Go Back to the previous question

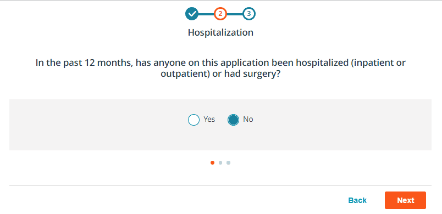357,200
